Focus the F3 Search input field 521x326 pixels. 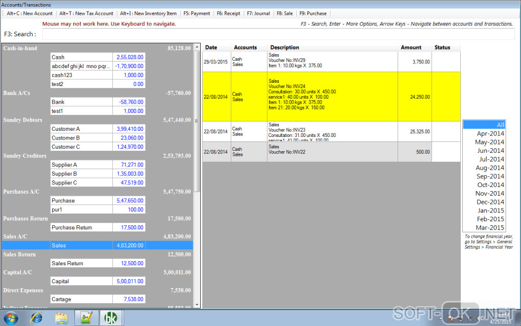coord(278,34)
